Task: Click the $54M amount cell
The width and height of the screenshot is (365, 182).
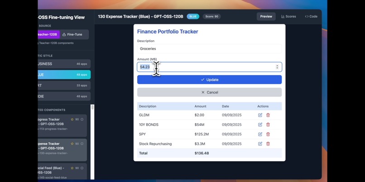Action: click(x=200, y=125)
